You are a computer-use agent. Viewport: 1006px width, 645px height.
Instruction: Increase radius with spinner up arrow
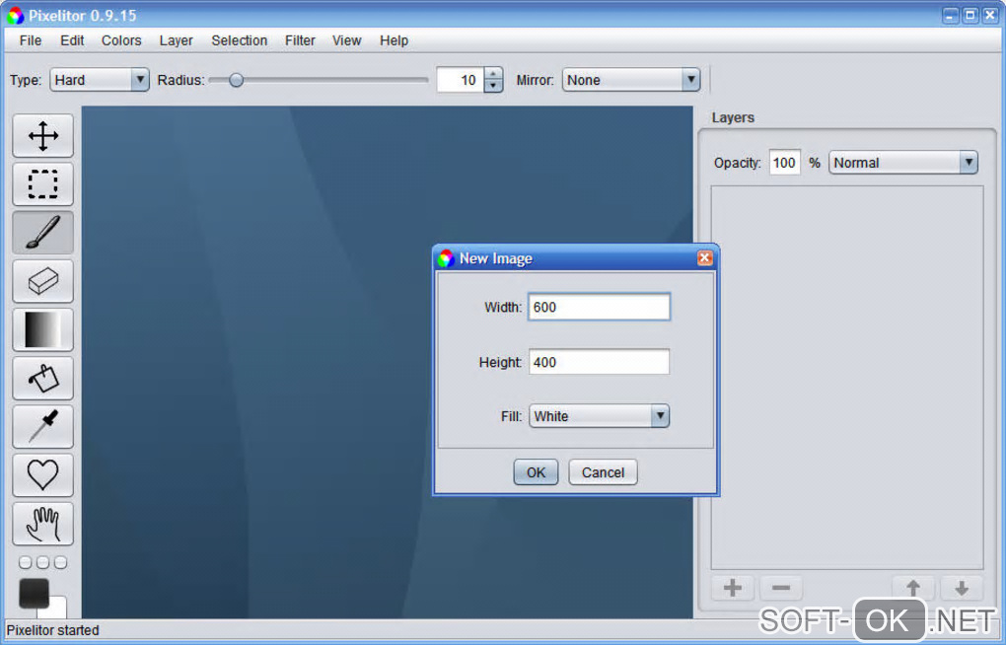click(x=493, y=74)
